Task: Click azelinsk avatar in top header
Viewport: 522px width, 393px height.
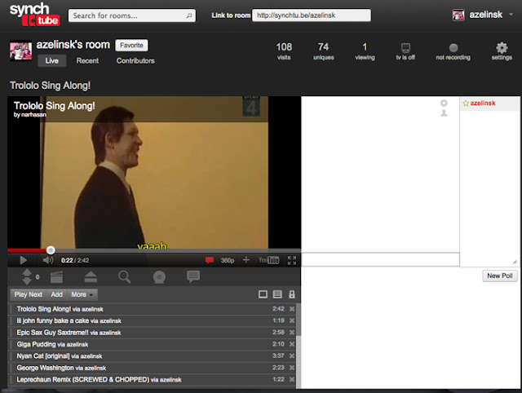Action: coord(458,15)
